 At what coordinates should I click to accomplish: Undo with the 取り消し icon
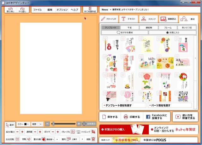tap(10, 10)
